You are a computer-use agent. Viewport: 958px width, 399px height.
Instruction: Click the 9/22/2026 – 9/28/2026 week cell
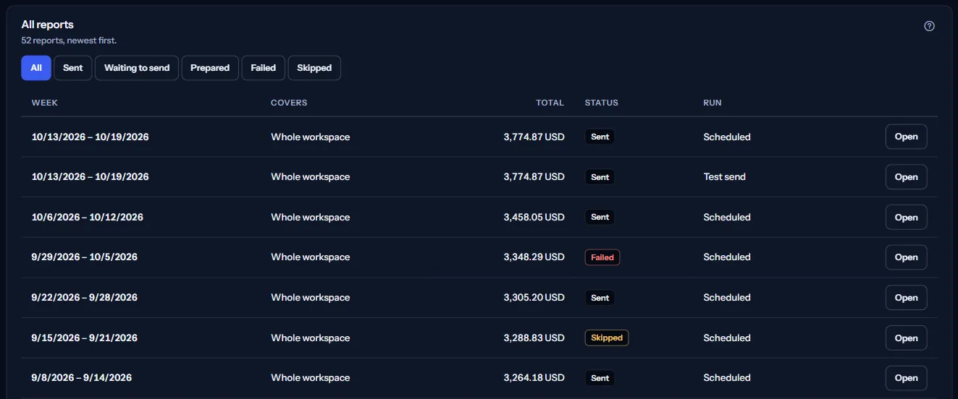[85, 298]
